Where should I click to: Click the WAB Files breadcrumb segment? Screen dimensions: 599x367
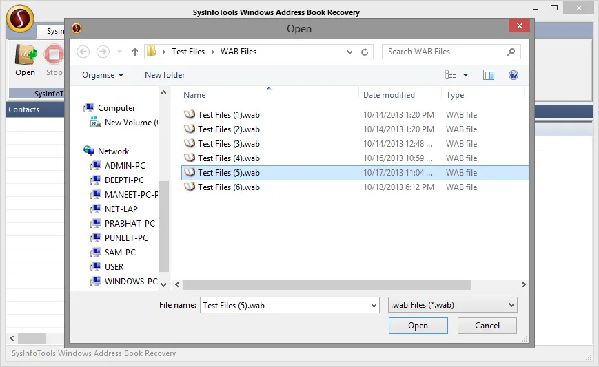click(x=238, y=52)
